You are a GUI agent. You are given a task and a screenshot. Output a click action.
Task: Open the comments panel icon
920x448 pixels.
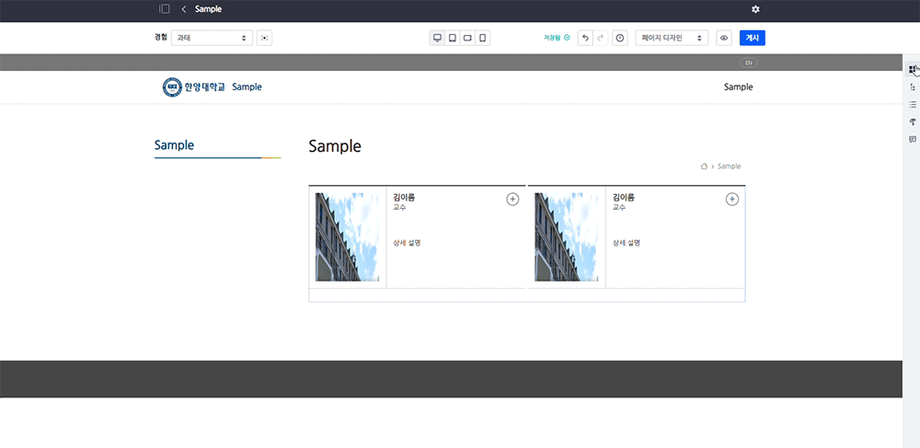pyautogui.click(x=912, y=140)
